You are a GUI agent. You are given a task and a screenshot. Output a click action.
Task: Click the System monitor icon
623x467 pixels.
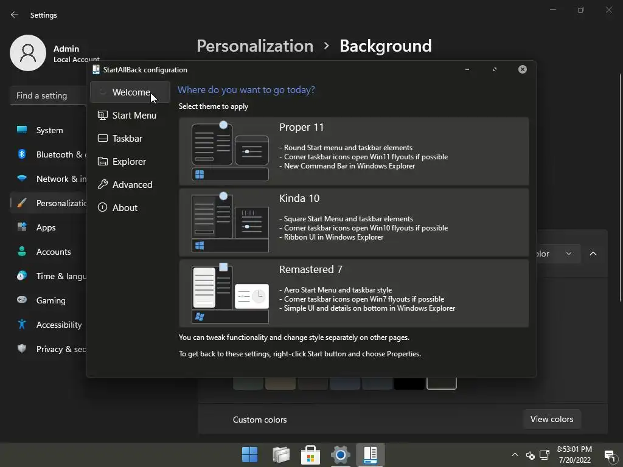[x=22, y=130]
